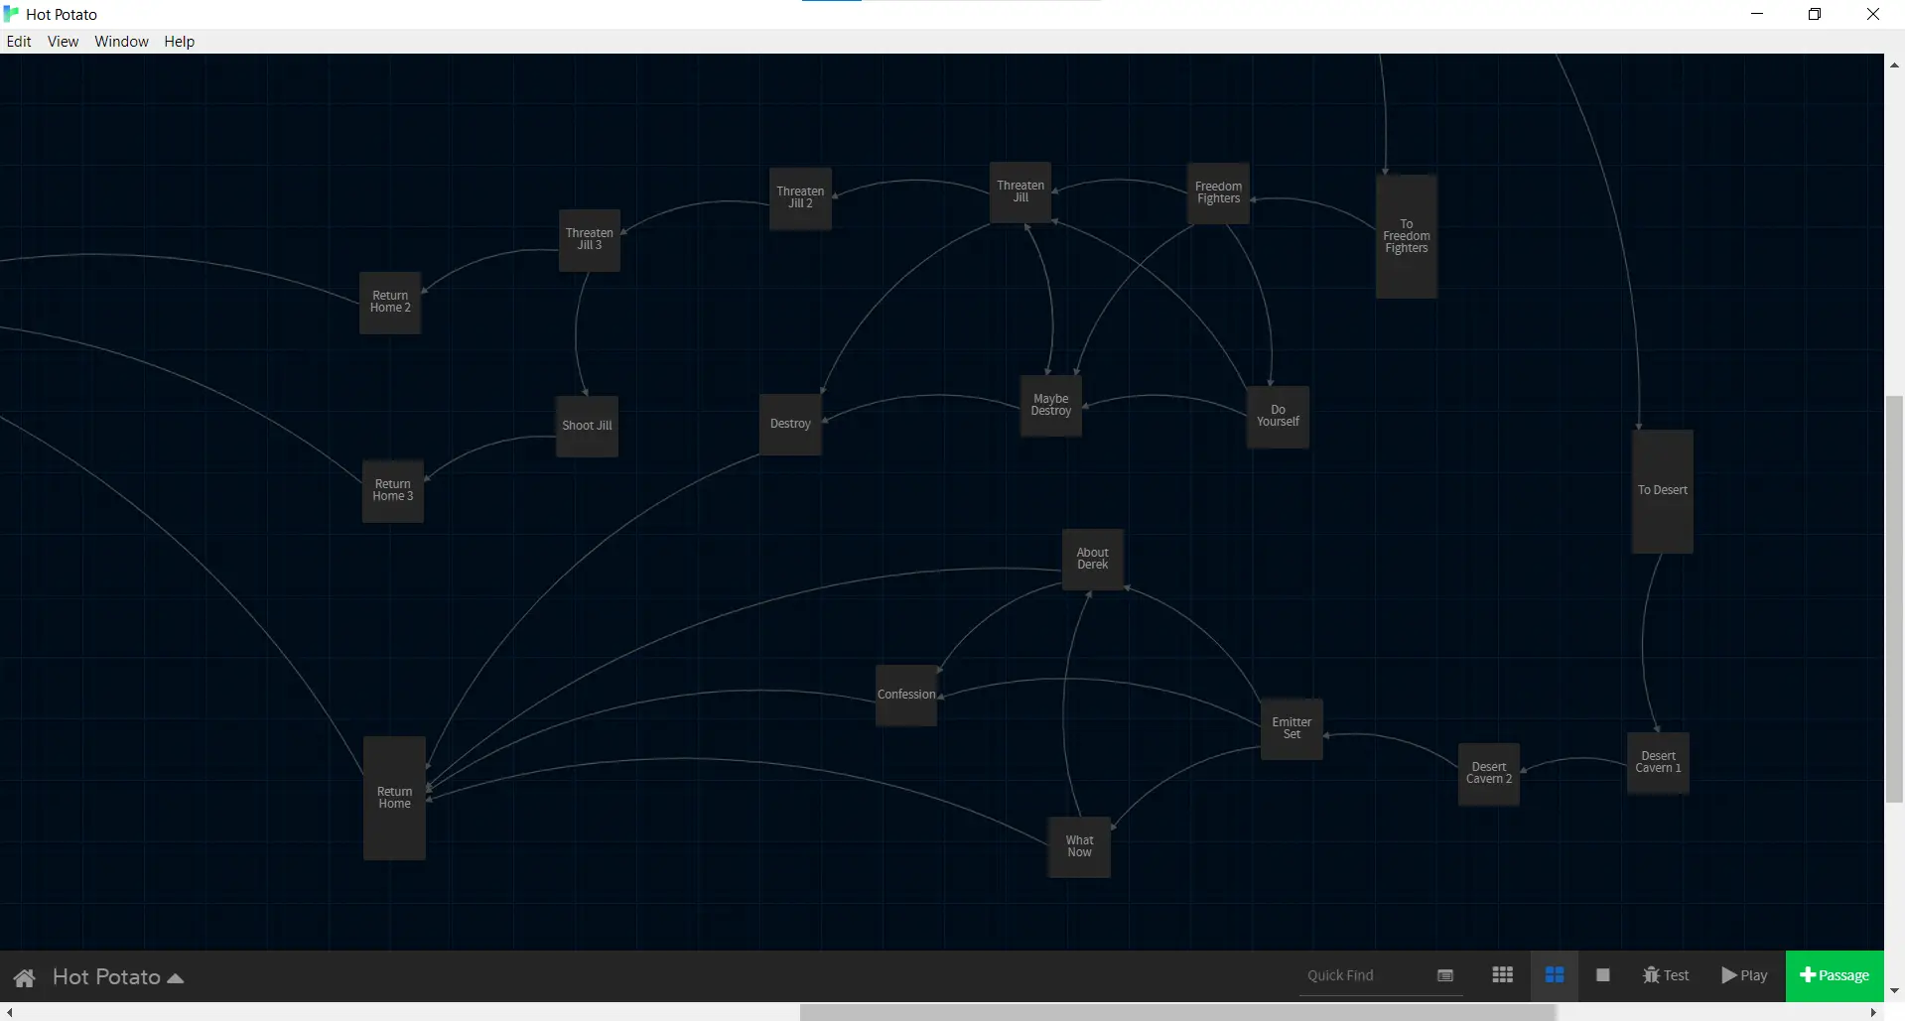
Task: Click the right vertical scrollbar down arrow
Action: pos(1894,990)
